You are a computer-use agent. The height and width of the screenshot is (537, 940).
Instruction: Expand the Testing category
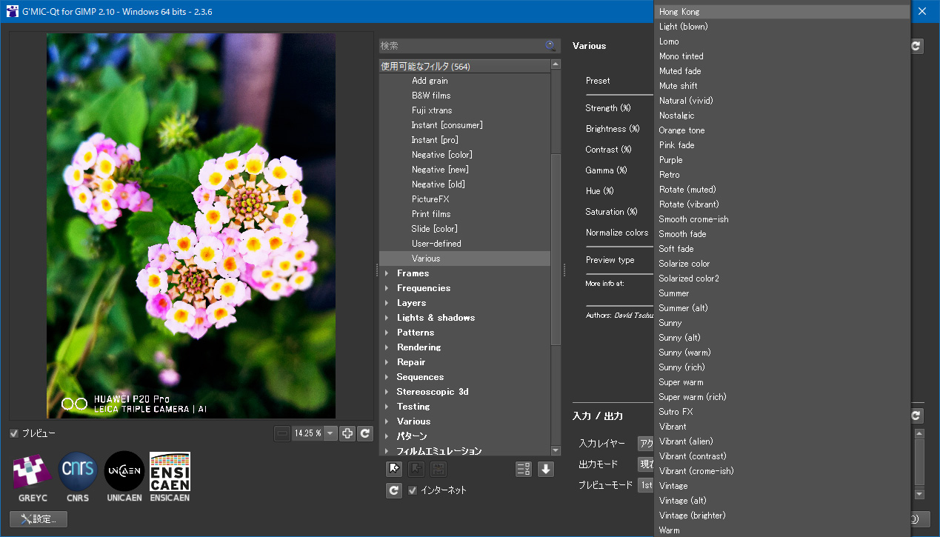tap(387, 407)
